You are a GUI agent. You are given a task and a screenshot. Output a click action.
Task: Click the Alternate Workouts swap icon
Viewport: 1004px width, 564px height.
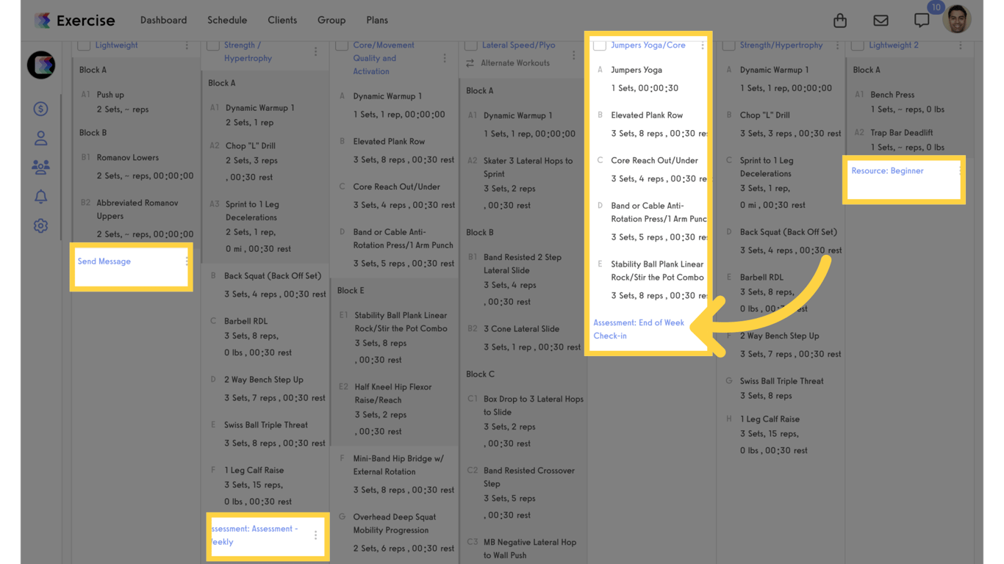click(x=470, y=63)
